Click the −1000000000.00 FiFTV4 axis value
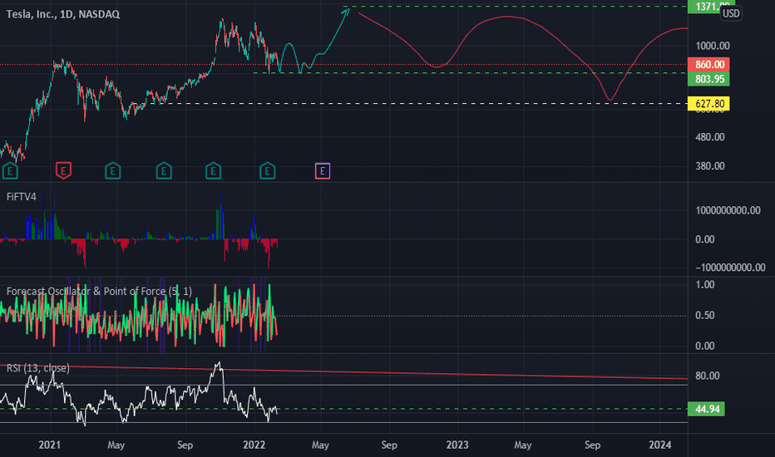This screenshot has height=457, width=775. (731, 268)
